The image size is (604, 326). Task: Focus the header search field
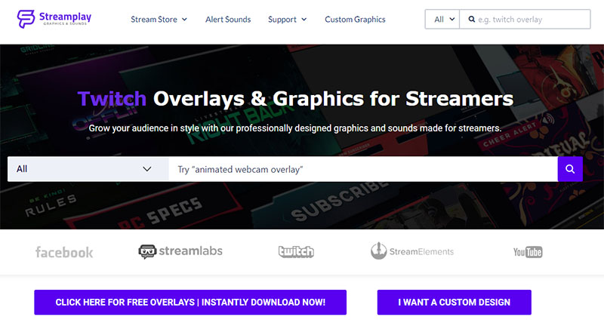pos(525,20)
